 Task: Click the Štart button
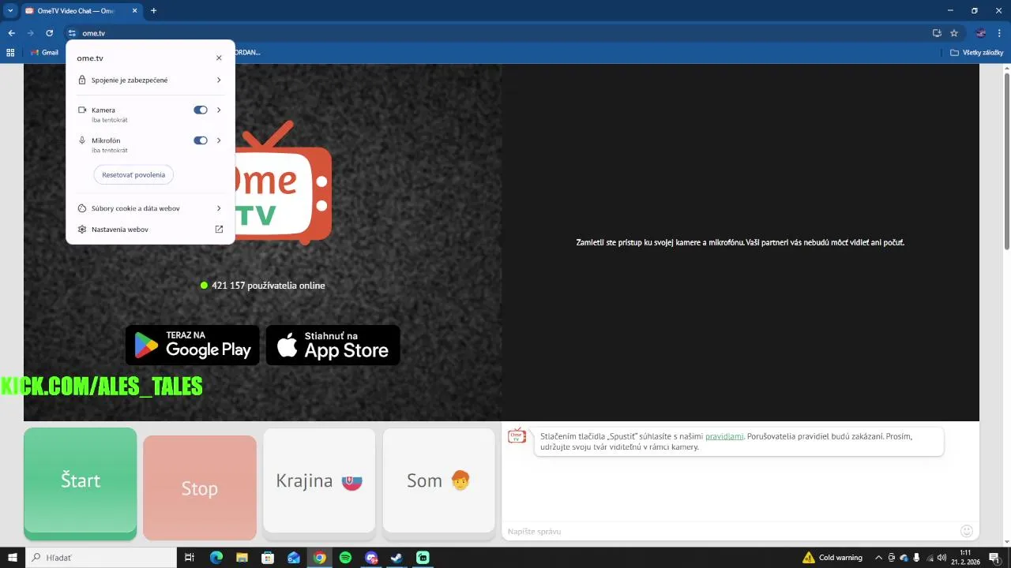[81, 484]
